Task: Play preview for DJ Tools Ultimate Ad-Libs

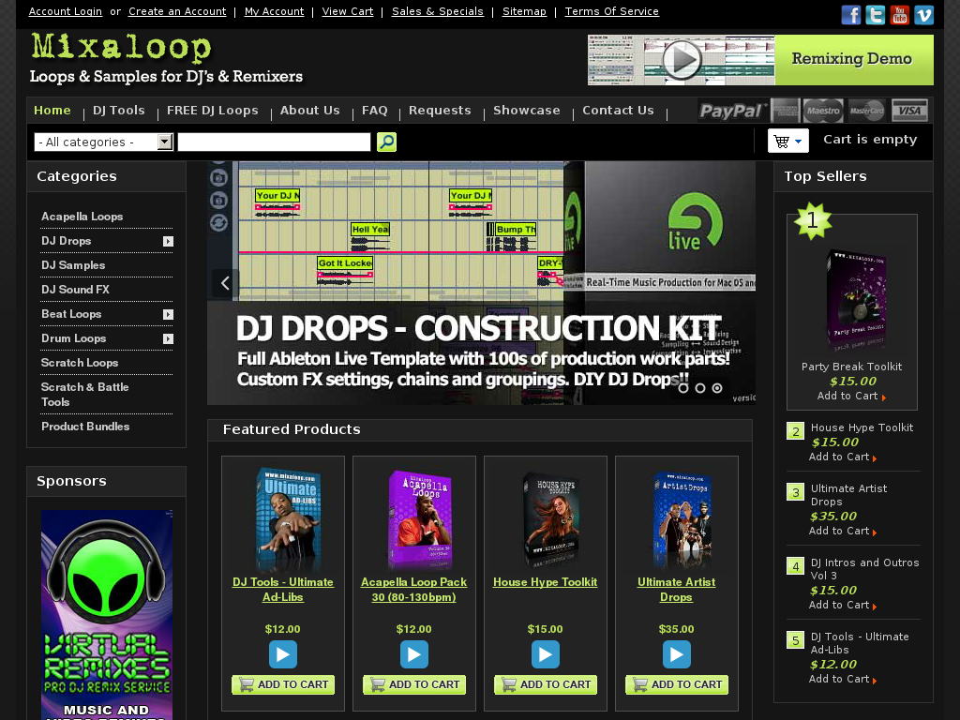Action: [283, 654]
